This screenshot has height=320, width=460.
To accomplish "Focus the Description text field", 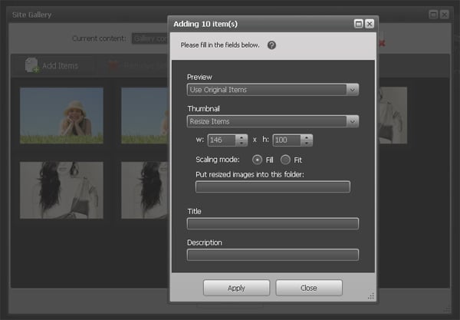I will click(x=272, y=255).
